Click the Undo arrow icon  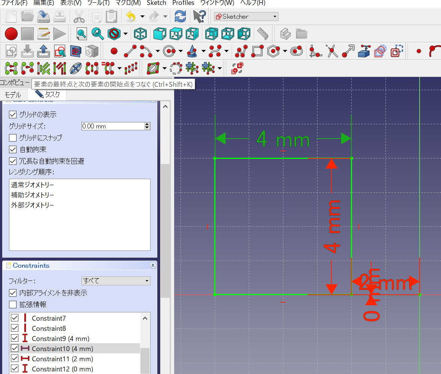(x=131, y=17)
